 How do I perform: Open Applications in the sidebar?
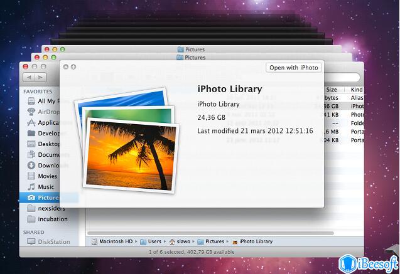pyautogui.click(x=43, y=122)
